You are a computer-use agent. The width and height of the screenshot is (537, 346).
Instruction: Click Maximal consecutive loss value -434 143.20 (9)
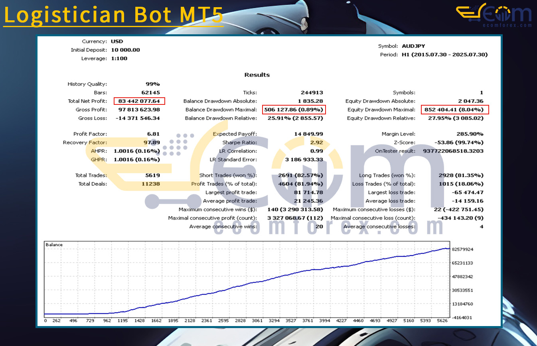(461, 218)
